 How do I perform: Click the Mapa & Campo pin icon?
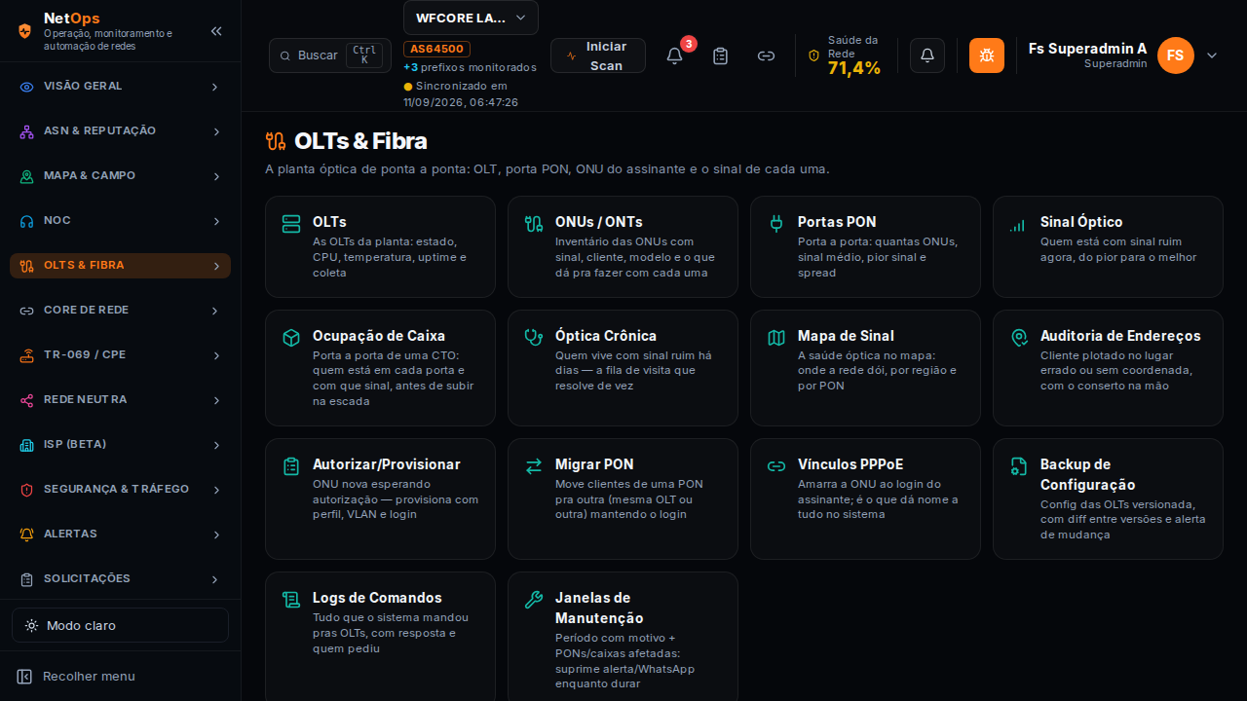[27, 176]
